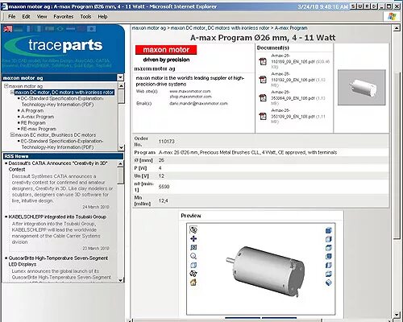Viewport: 403px width, 322px height.
Task: Open the Edit menu
Action: (26, 17)
